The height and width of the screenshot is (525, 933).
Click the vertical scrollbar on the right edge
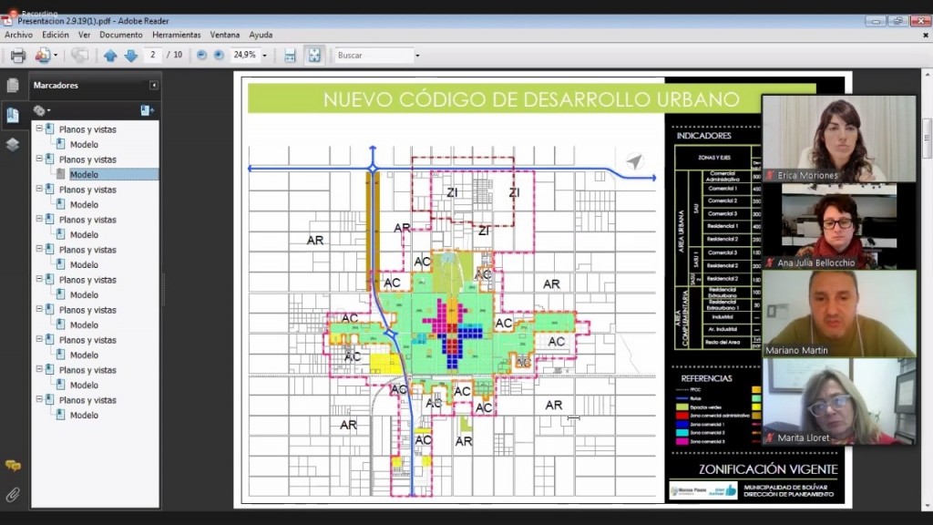927,146
